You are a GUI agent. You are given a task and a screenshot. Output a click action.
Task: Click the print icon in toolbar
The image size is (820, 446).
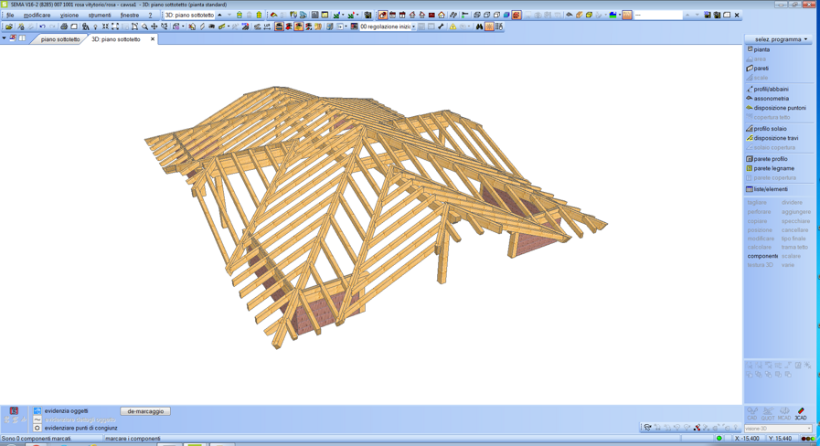[x=64, y=27]
